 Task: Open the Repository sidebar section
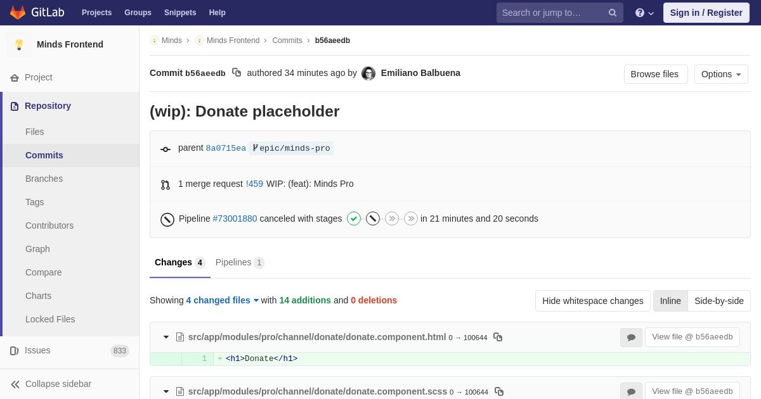[x=70, y=106]
